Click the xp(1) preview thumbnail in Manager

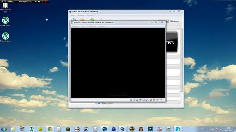[171, 42]
